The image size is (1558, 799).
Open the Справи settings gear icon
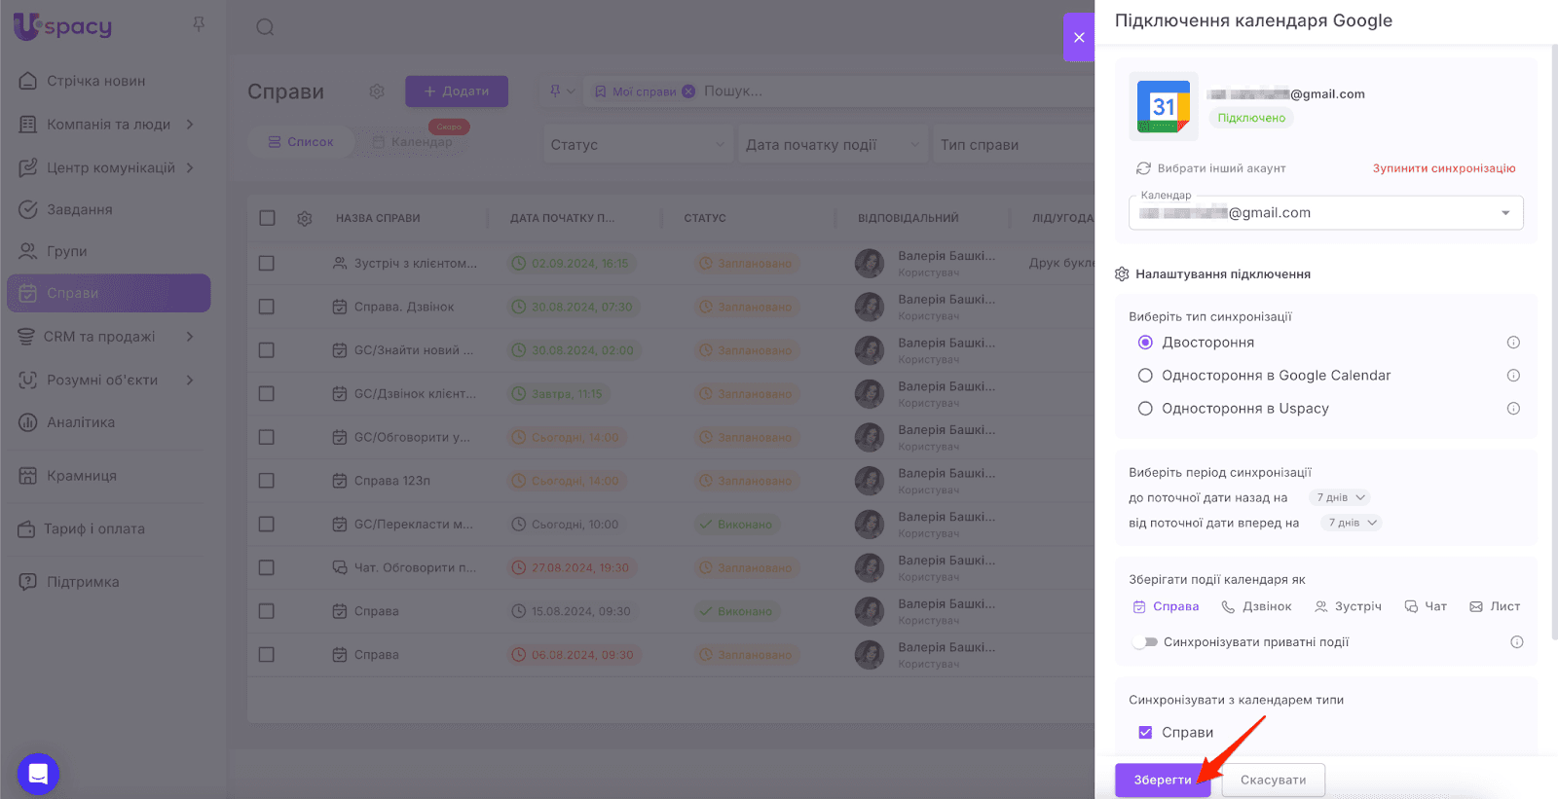377,91
